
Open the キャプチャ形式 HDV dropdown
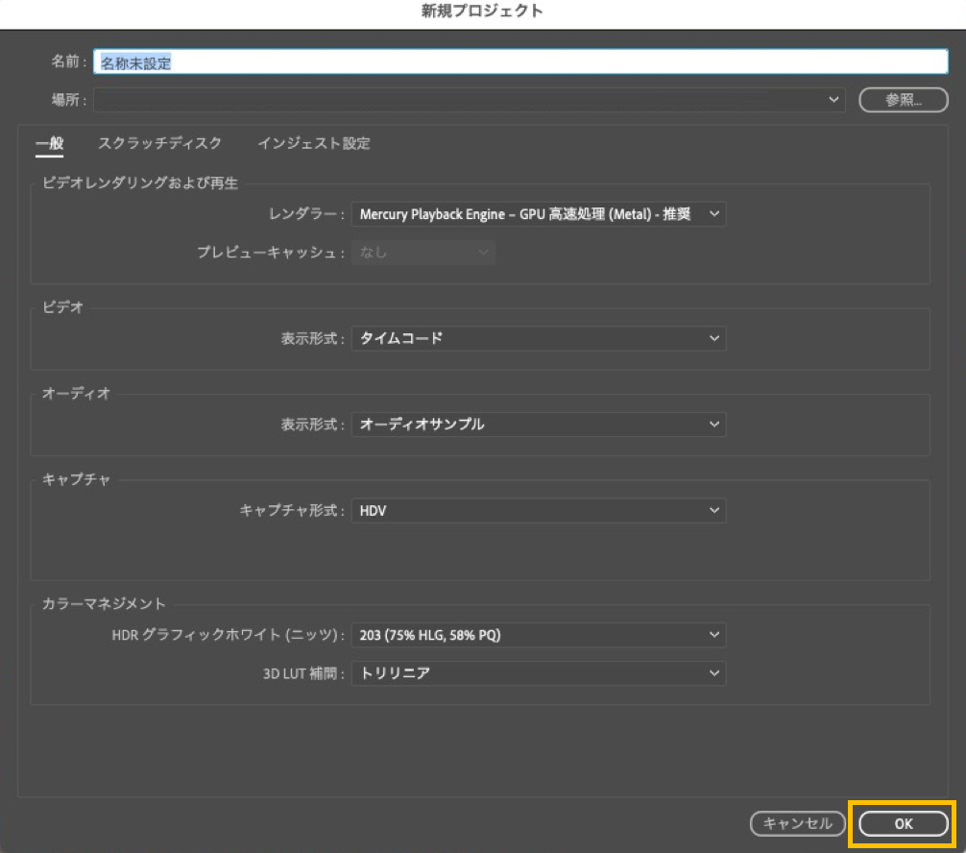point(539,511)
